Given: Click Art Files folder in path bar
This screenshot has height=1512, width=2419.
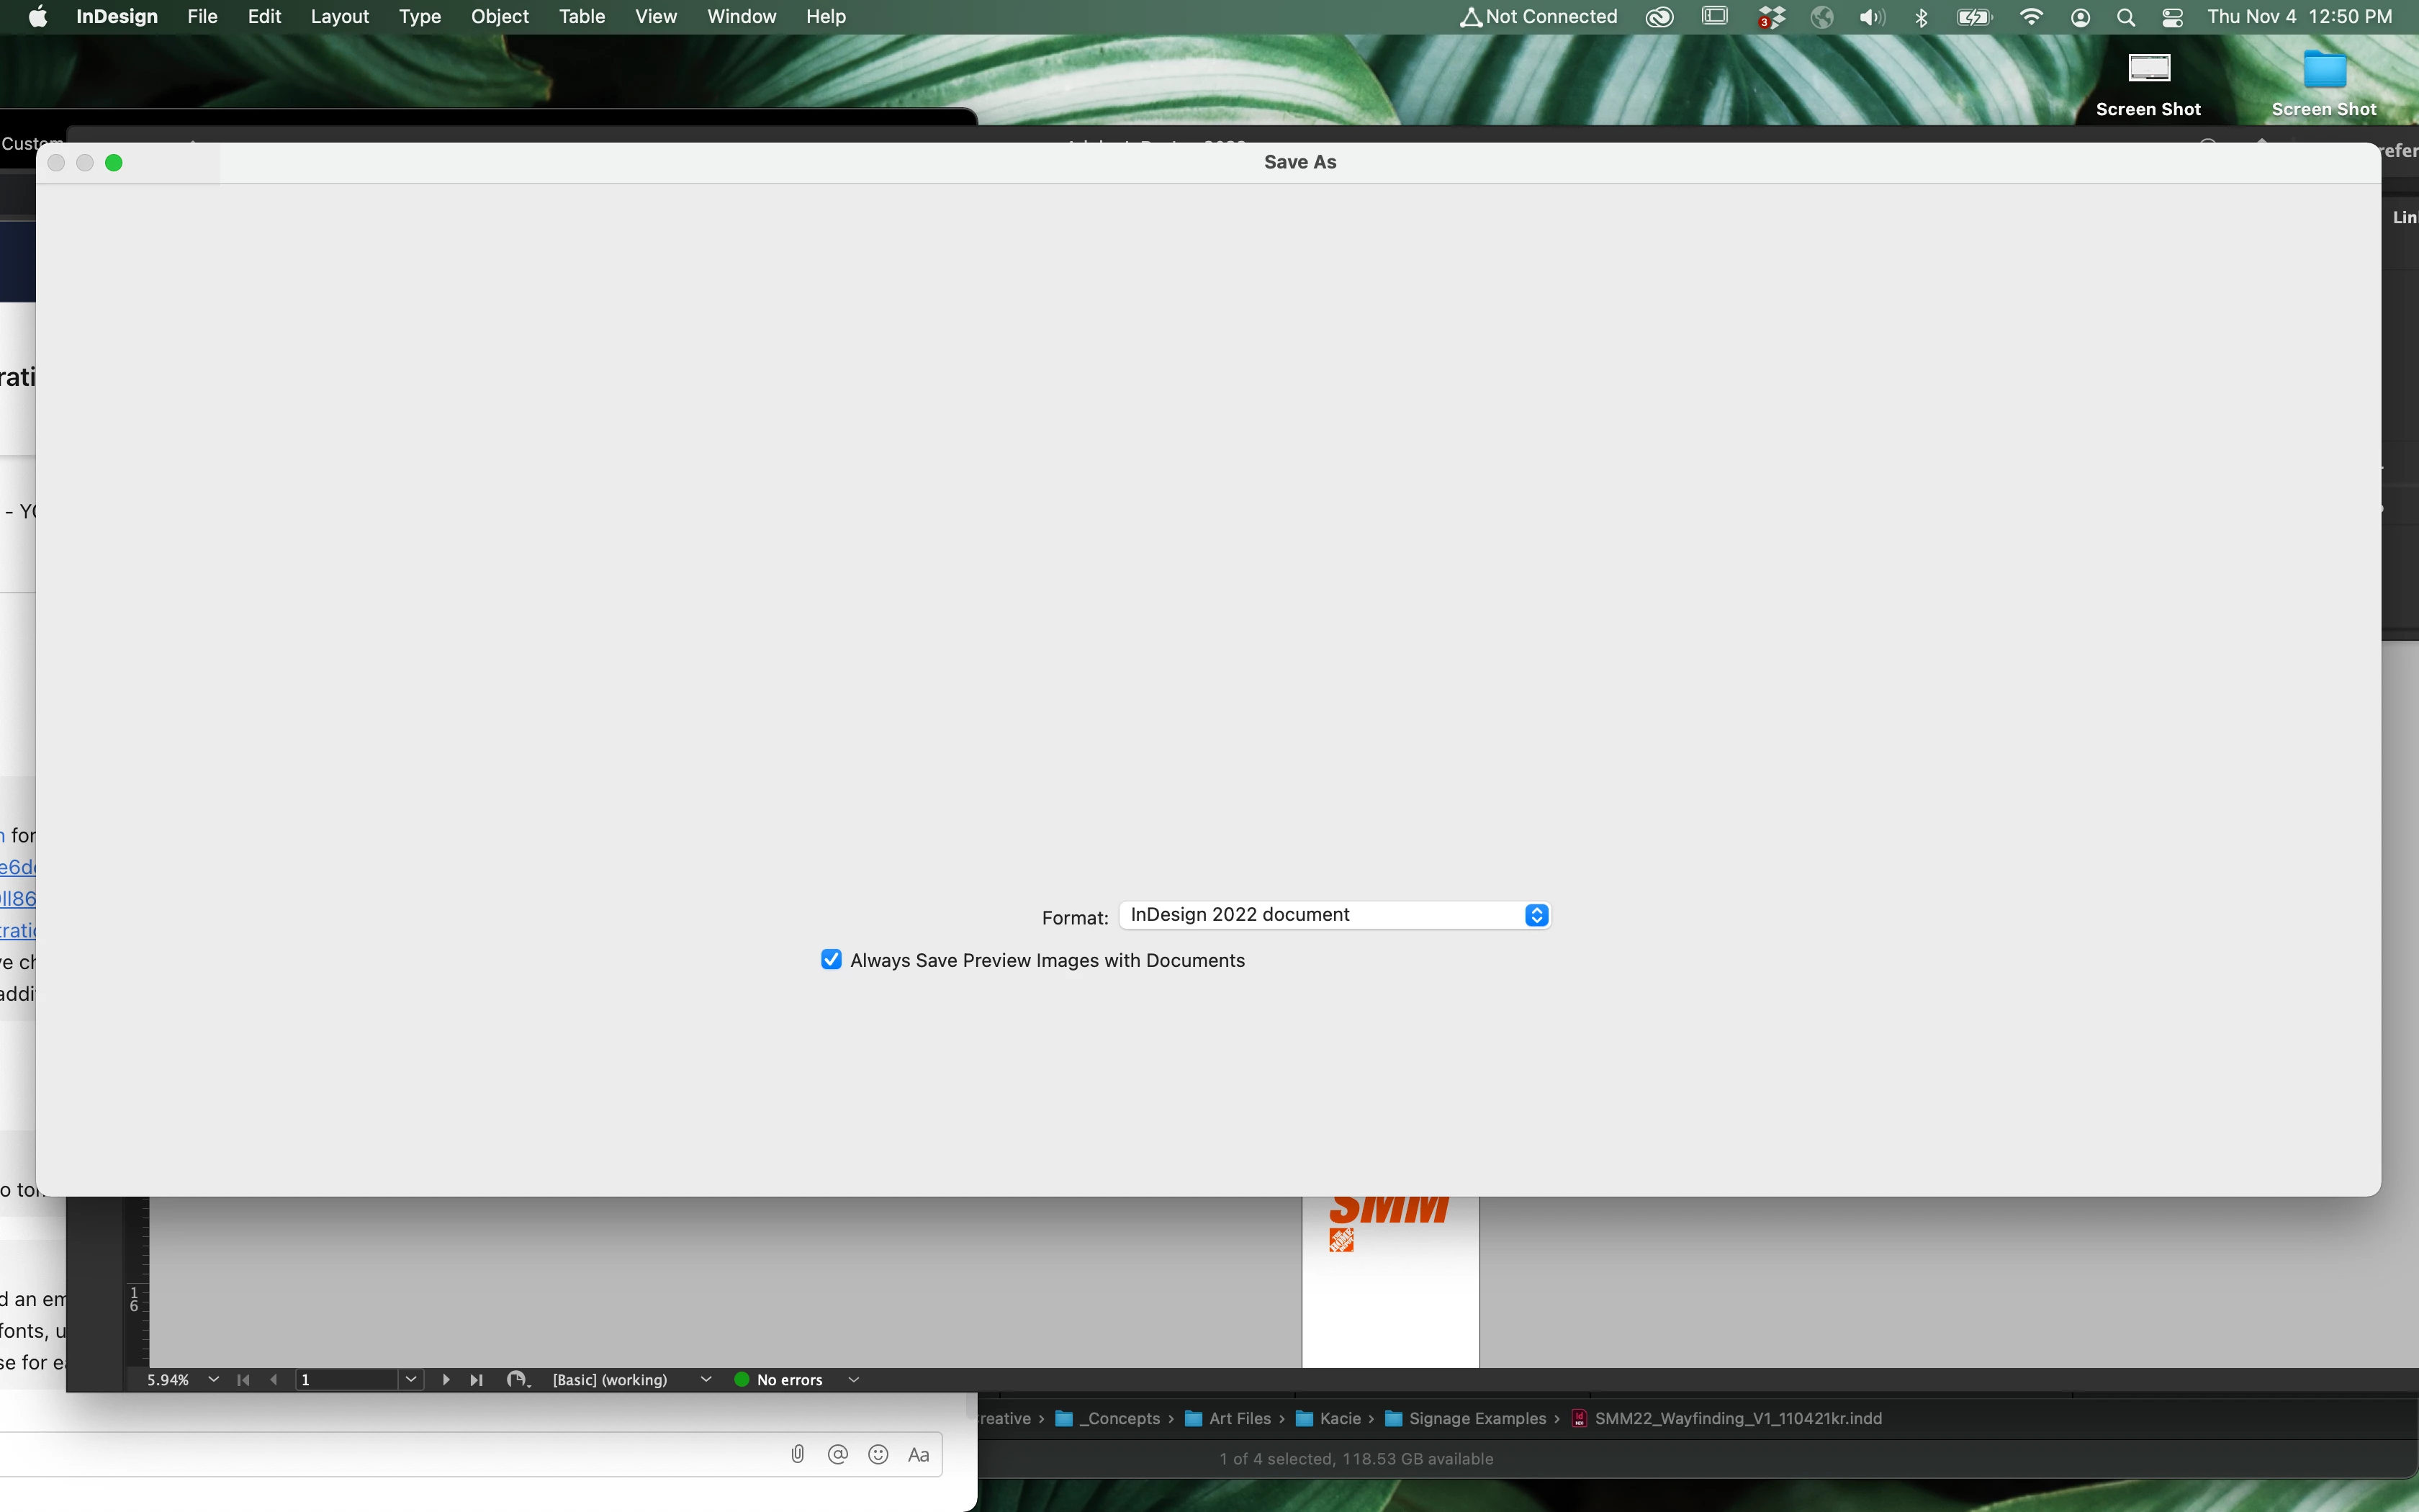Looking at the screenshot, I should tap(1238, 1418).
